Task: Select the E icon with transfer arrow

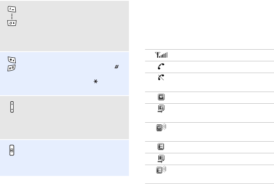Action: (x=161, y=159)
